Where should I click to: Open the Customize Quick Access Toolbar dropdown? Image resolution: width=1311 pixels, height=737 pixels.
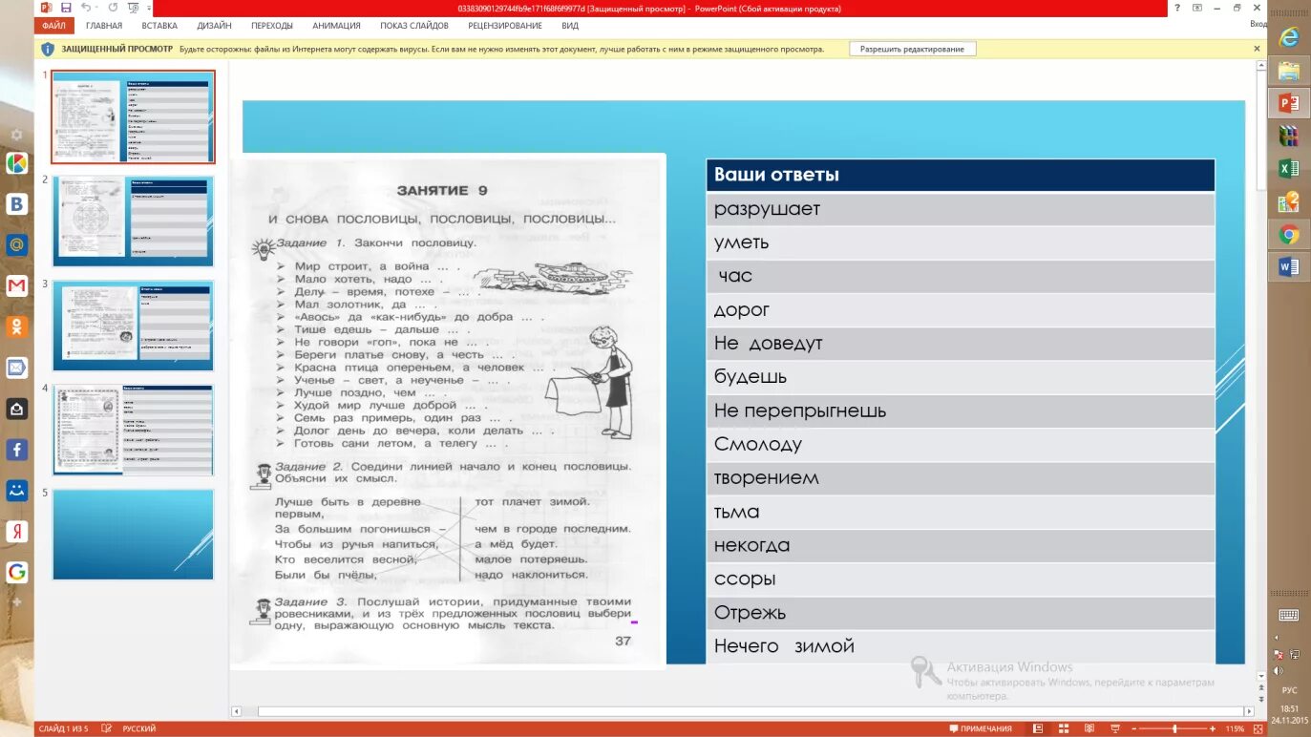[151, 8]
